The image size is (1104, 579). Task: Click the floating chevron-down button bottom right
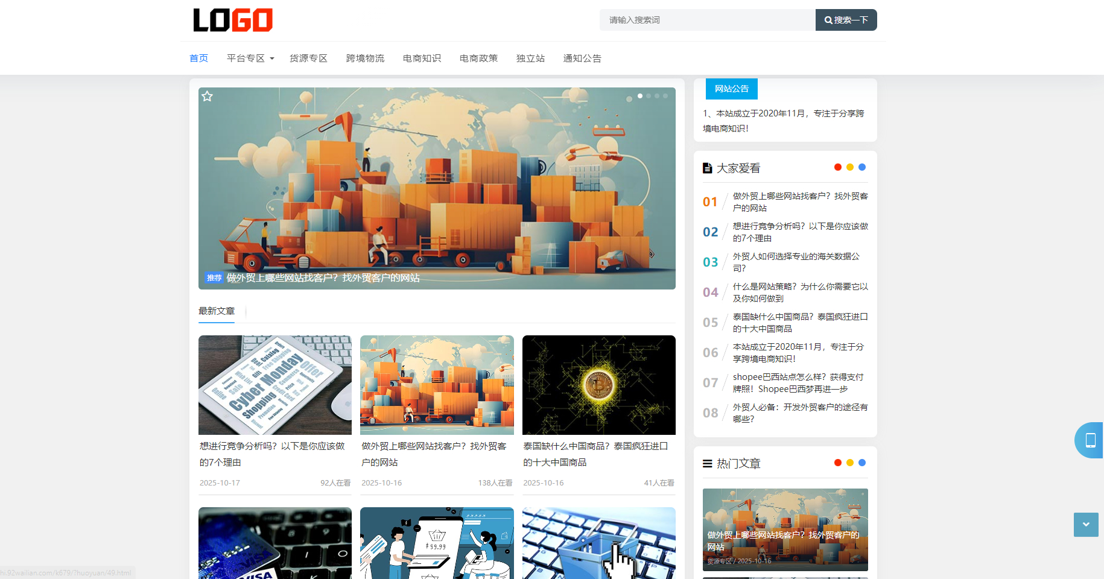(1086, 525)
